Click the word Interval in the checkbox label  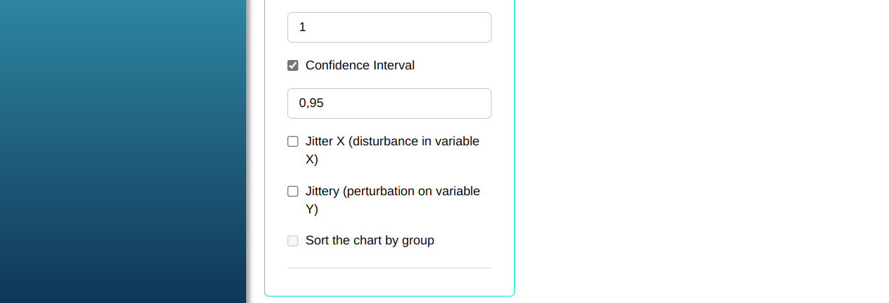(x=394, y=66)
